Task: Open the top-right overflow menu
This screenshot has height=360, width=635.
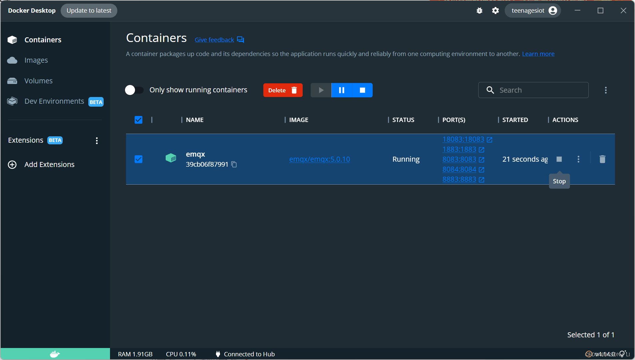Action: click(x=605, y=90)
